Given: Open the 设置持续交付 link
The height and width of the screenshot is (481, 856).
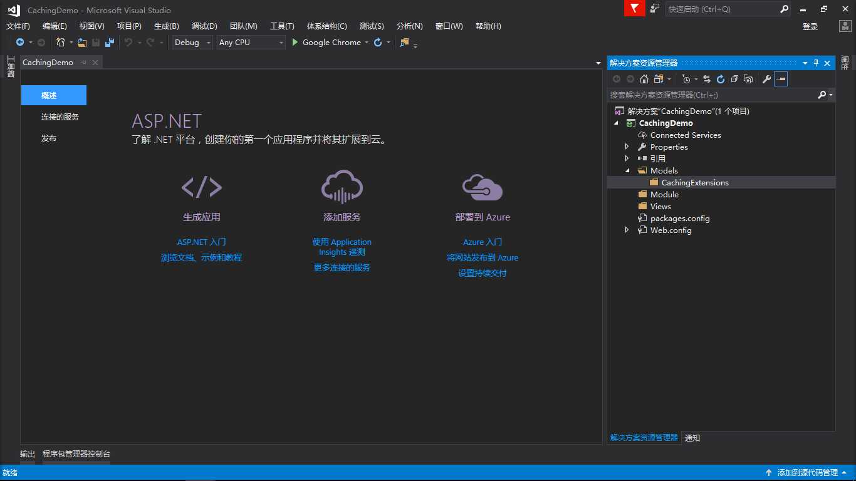Looking at the screenshot, I should pyautogui.click(x=483, y=273).
